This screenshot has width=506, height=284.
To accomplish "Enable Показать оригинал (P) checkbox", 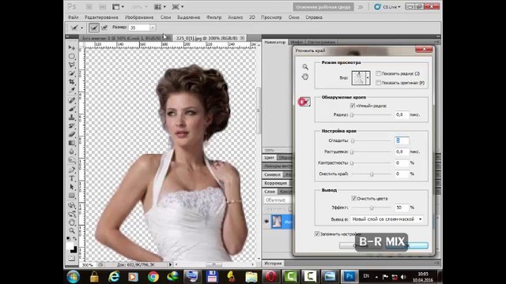I will point(378,83).
